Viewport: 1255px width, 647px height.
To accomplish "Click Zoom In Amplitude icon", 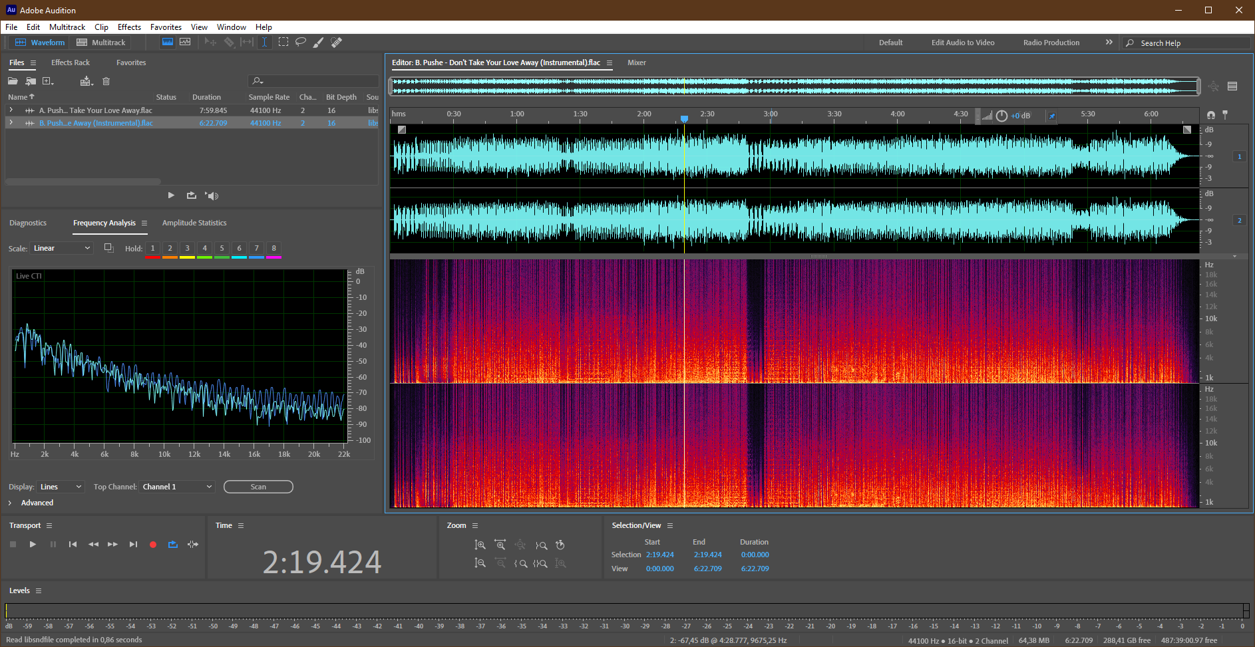I will 480,545.
